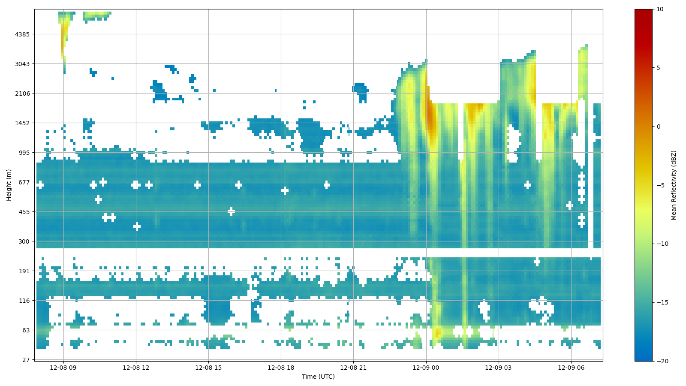Click the x-axis tick label '12-09 00'
Image resolution: width=686 pixels, height=386 pixels.
coord(426,368)
